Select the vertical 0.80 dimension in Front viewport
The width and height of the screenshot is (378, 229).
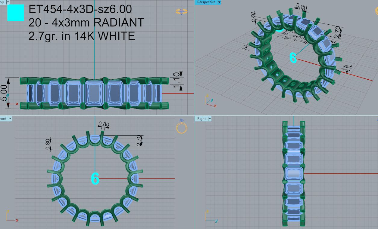click(x=48, y=144)
